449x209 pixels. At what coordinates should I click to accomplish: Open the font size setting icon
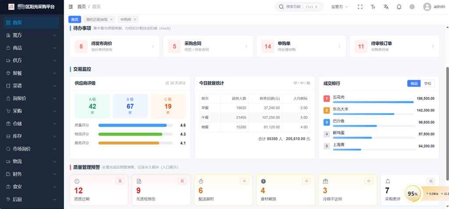(373, 7)
